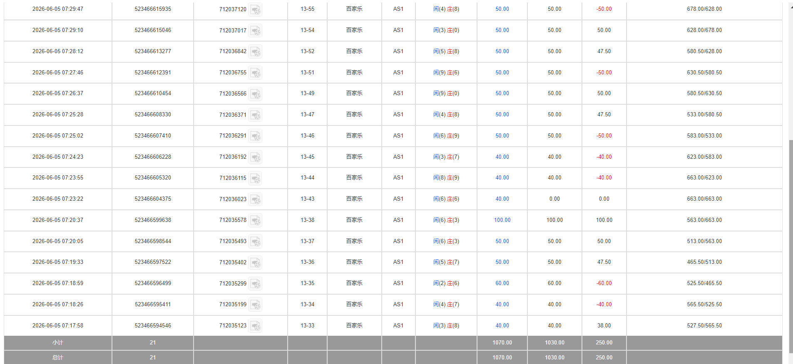Click AS1 hall in row 13-36
This screenshot has height=364, width=793.
click(398, 262)
